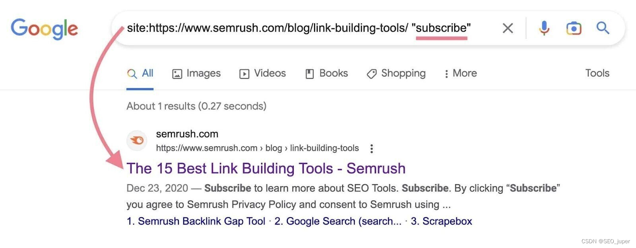
Task: Open the Books results tab
Action: tap(327, 73)
